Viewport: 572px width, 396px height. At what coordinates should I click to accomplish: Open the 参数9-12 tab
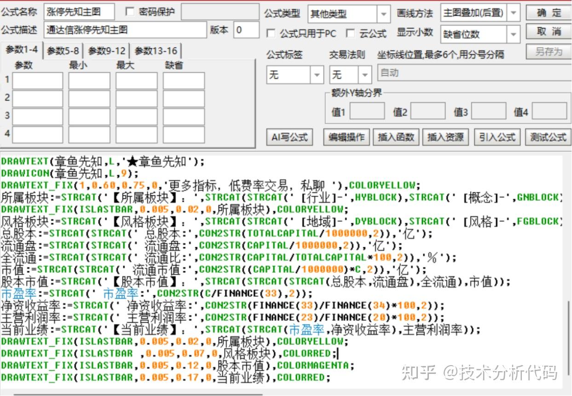(x=107, y=51)
